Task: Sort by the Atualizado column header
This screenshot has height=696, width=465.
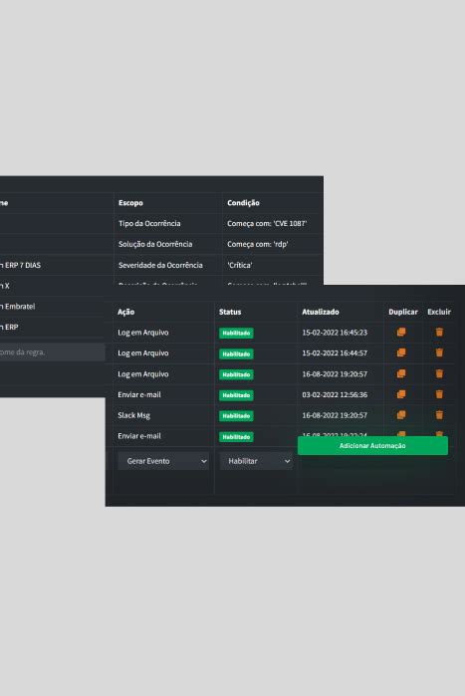Action: [321, 312]
